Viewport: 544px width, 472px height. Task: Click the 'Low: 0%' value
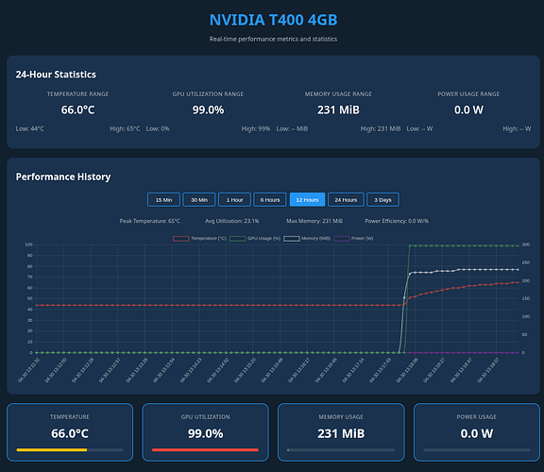[158, 128]
